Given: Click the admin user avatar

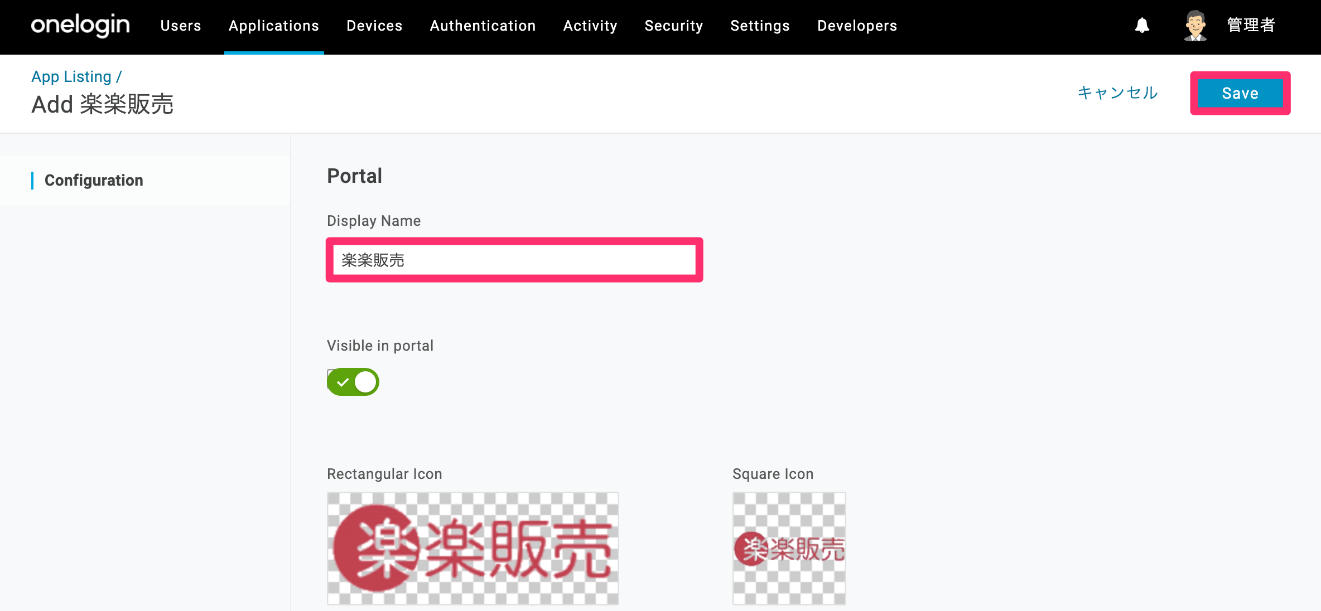Looking at the screenshot, I should pyautogui.click(x=1195, y=26).
